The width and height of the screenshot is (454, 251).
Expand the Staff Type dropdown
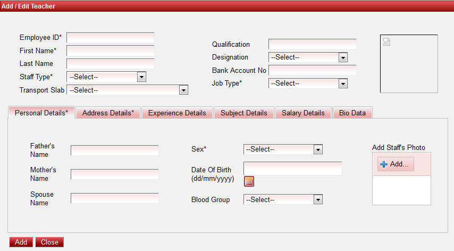(x=106, y=77)
